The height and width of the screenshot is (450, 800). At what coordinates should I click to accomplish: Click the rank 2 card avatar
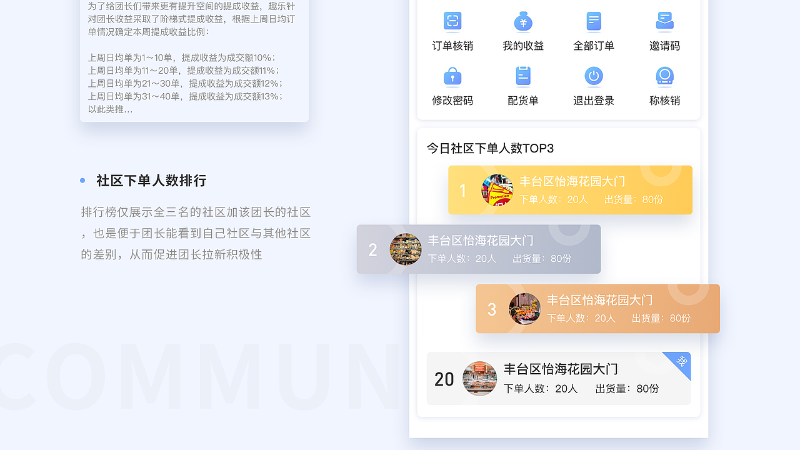coord(406,249)
